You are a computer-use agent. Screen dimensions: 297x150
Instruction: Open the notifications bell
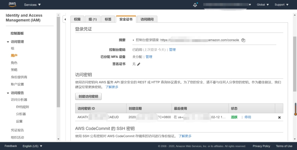click(x=195, y=5)
